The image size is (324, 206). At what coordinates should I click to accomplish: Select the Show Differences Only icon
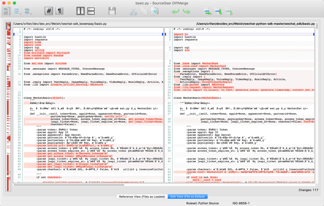(x=17, y=11)
